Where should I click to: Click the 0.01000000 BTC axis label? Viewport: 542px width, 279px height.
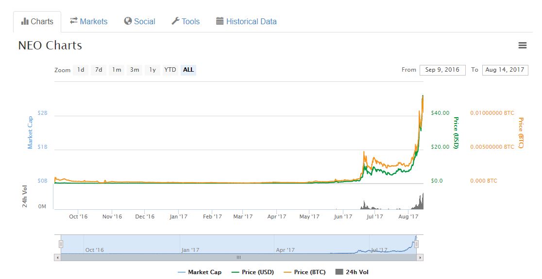492,113
